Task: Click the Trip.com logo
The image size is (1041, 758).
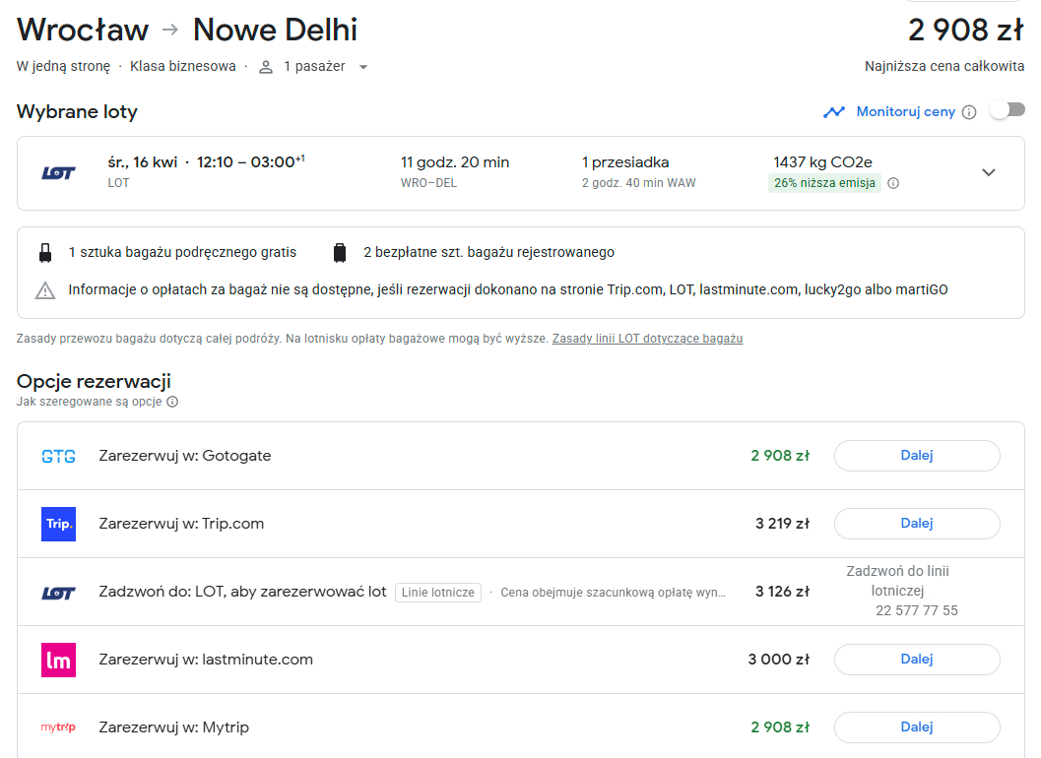Action: coord(58,524)
